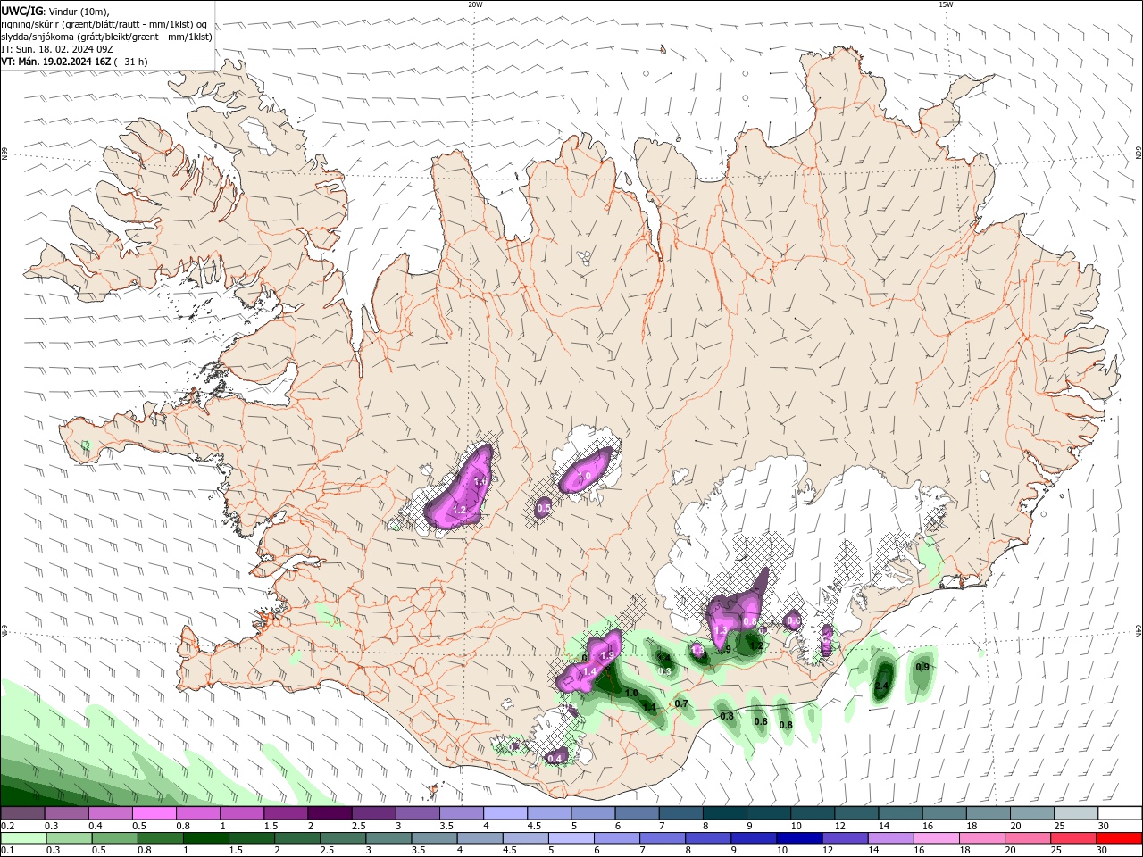Select the 'slydda/snjókoma' snow legend description line
Image resolution: width=1143 pixels, height=857 pixels.
click(x=107, y=37)
